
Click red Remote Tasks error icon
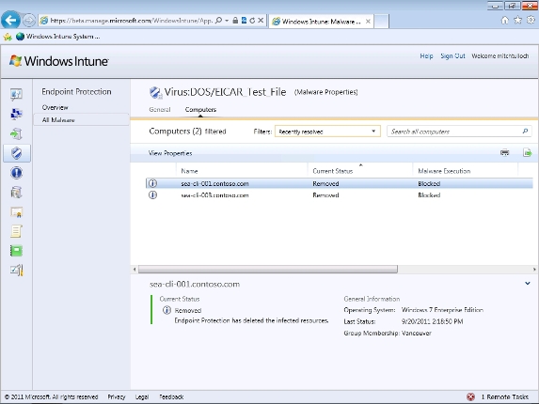pos(470,396)
